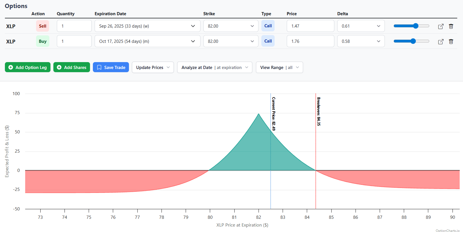Toggle Call type on the Oct 17 leg
Screen dimensions: 463x232
coord(268,41)
